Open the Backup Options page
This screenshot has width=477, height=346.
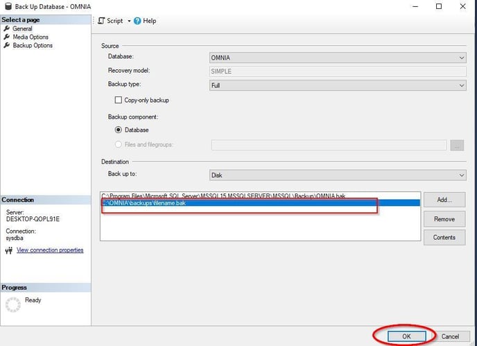pyautogui.click(x=33, y=46)
